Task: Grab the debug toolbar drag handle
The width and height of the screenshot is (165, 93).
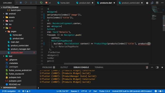Action: pyautogui.click(x=17, y=3)
